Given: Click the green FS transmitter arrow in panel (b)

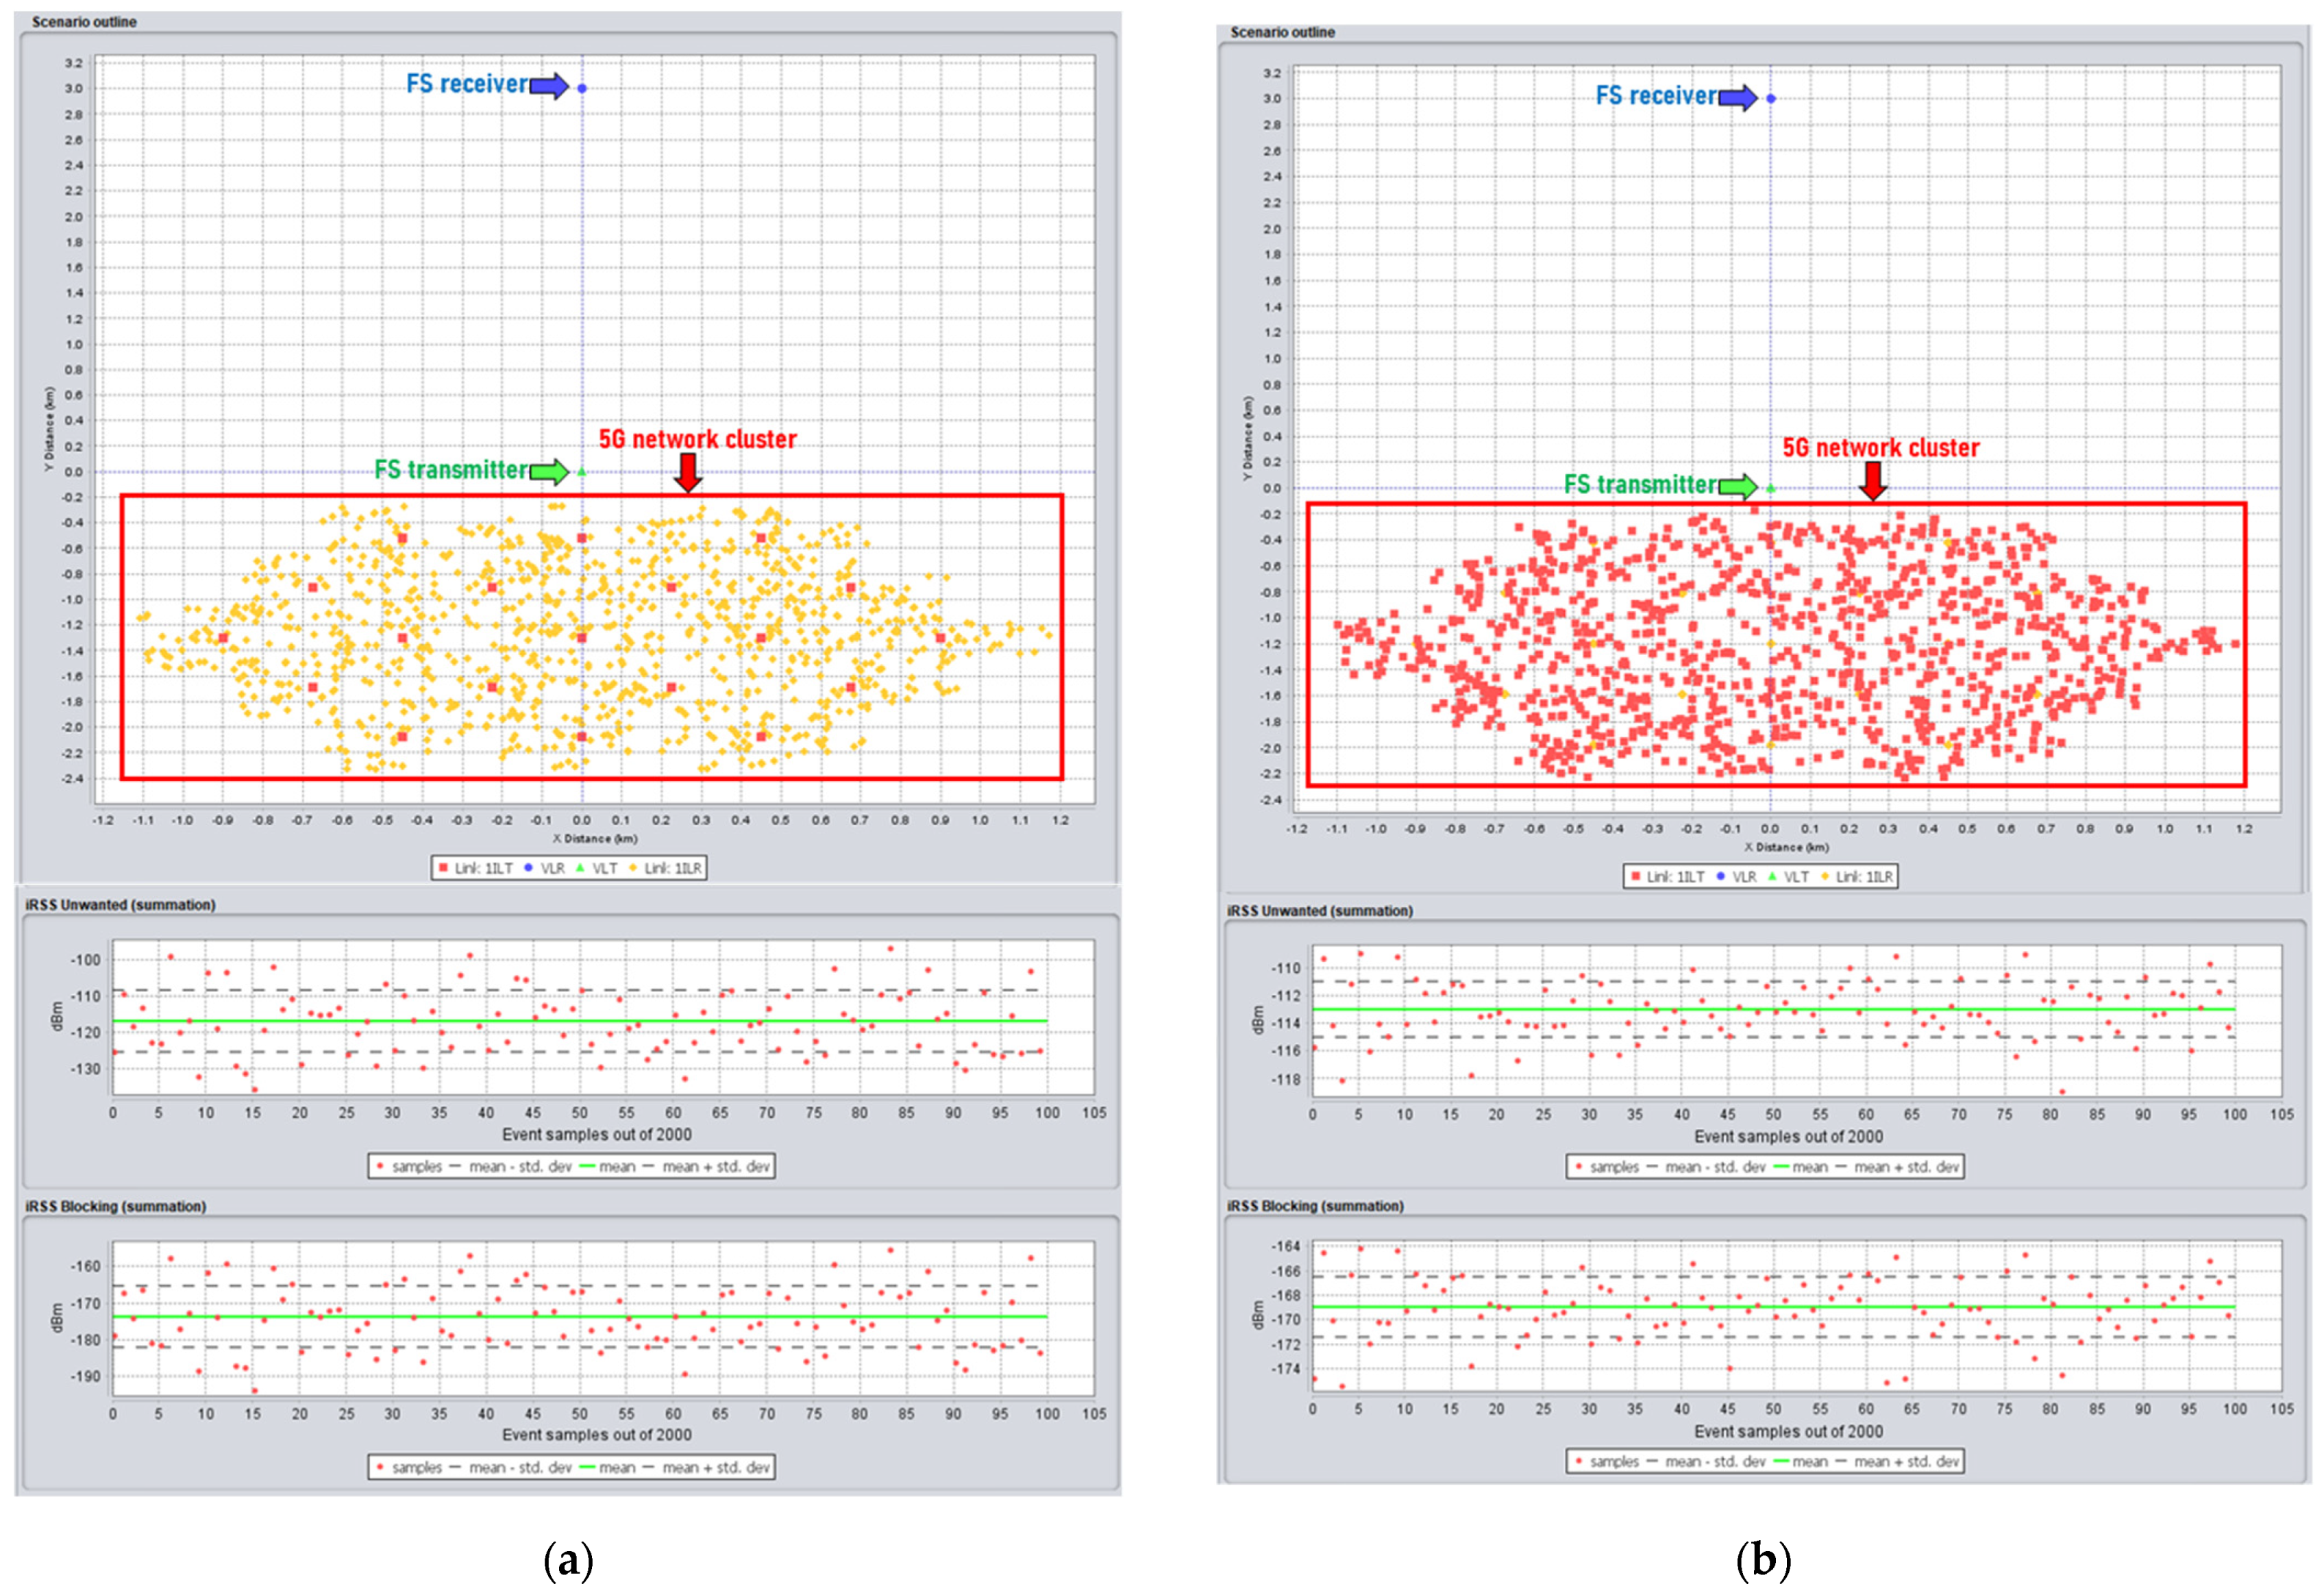Looking at the screenshot, I should (x=1738, y=487).
